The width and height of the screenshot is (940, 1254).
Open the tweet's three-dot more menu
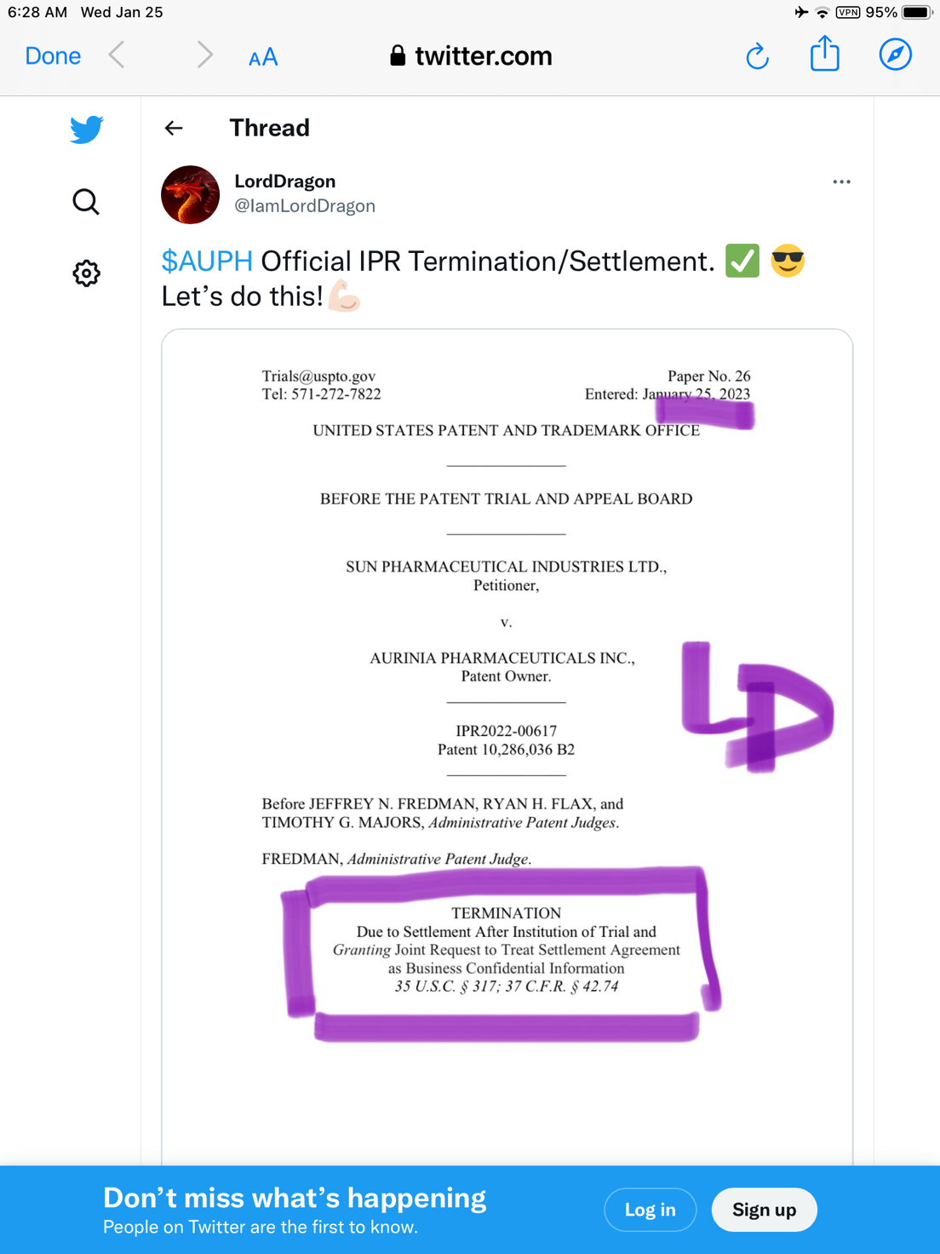pyautogui.click(x=841, y=181)
